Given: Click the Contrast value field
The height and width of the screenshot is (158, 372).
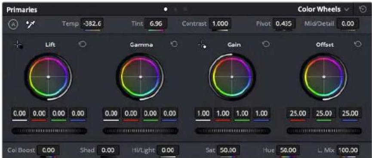Looking at the screenshot, I should tap(220, 24).
